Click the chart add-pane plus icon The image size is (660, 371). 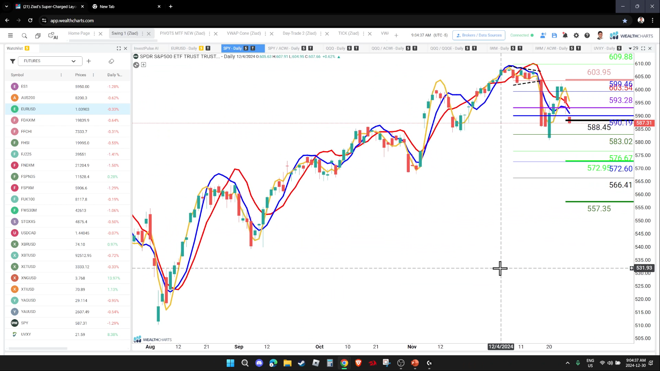coord(144,65)
